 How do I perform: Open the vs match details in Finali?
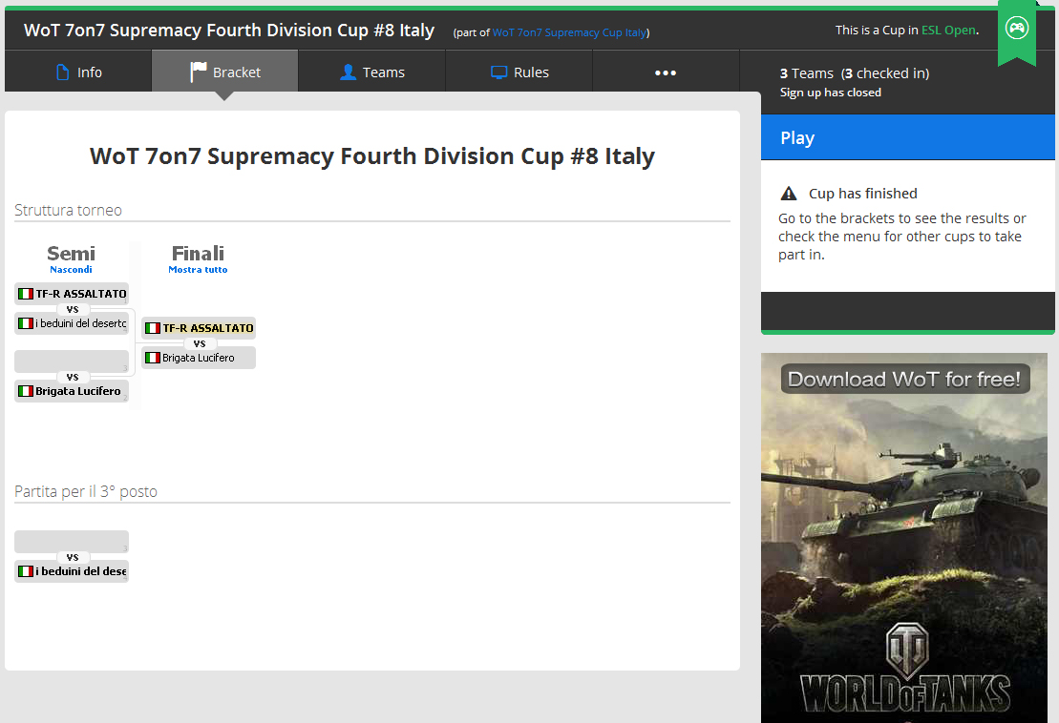(199, 343)
